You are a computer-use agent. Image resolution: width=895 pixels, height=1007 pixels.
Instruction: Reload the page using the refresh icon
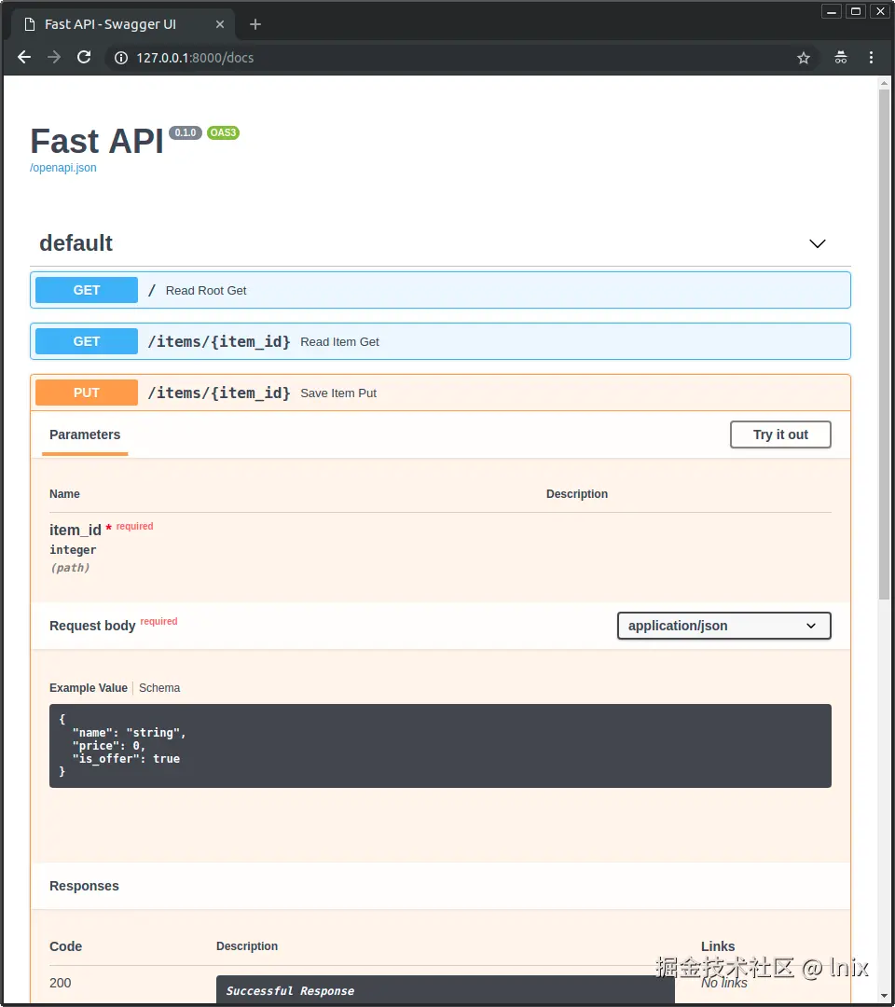[x=84, y=57]
